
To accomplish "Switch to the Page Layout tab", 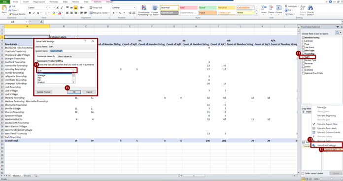I will click(39, 2).
